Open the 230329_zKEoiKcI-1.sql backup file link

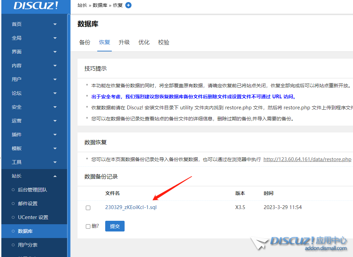131,207
